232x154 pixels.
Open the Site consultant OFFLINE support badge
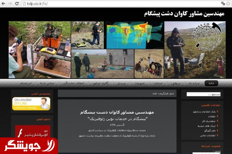31,103
